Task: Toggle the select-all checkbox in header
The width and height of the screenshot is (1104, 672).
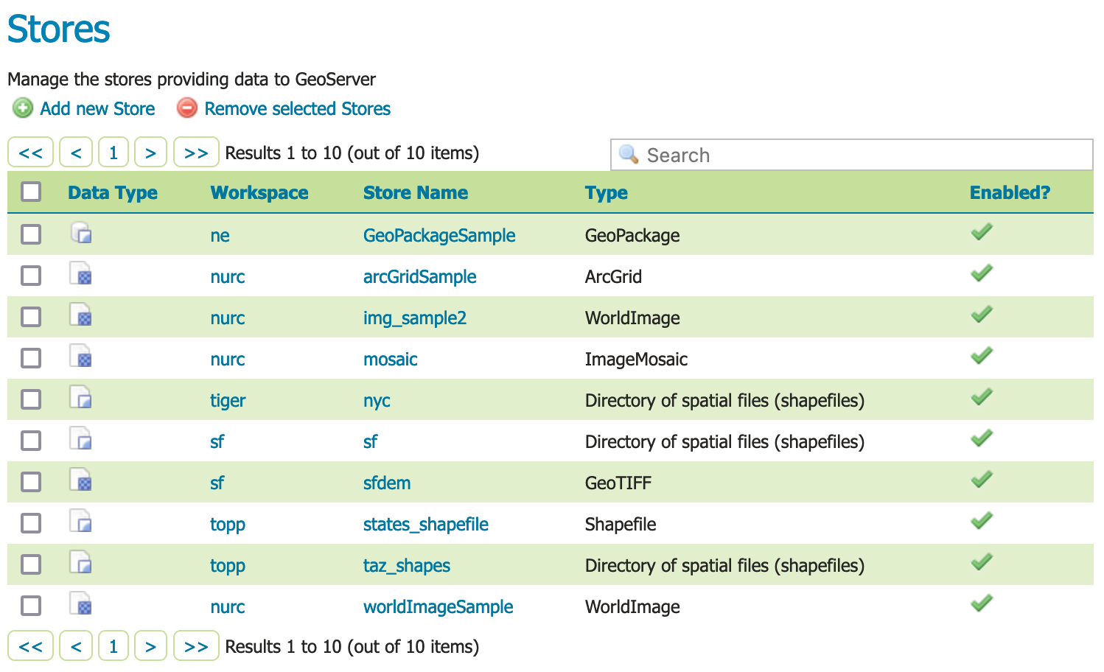Action: click(31, 192)
